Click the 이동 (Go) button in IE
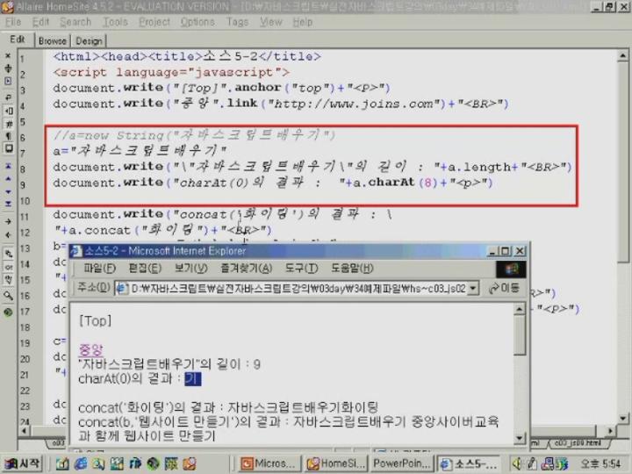632x474 pixels. 504,289
